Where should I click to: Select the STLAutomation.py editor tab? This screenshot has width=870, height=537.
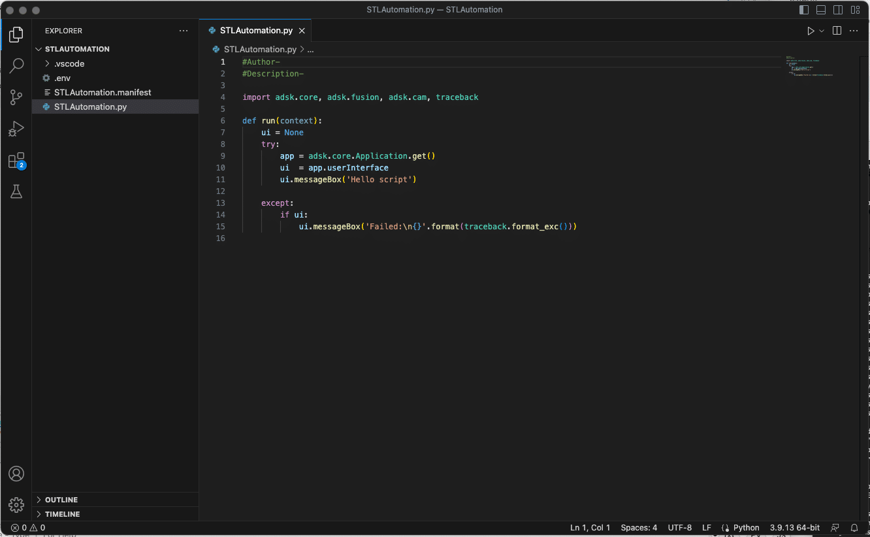[255, 31]
